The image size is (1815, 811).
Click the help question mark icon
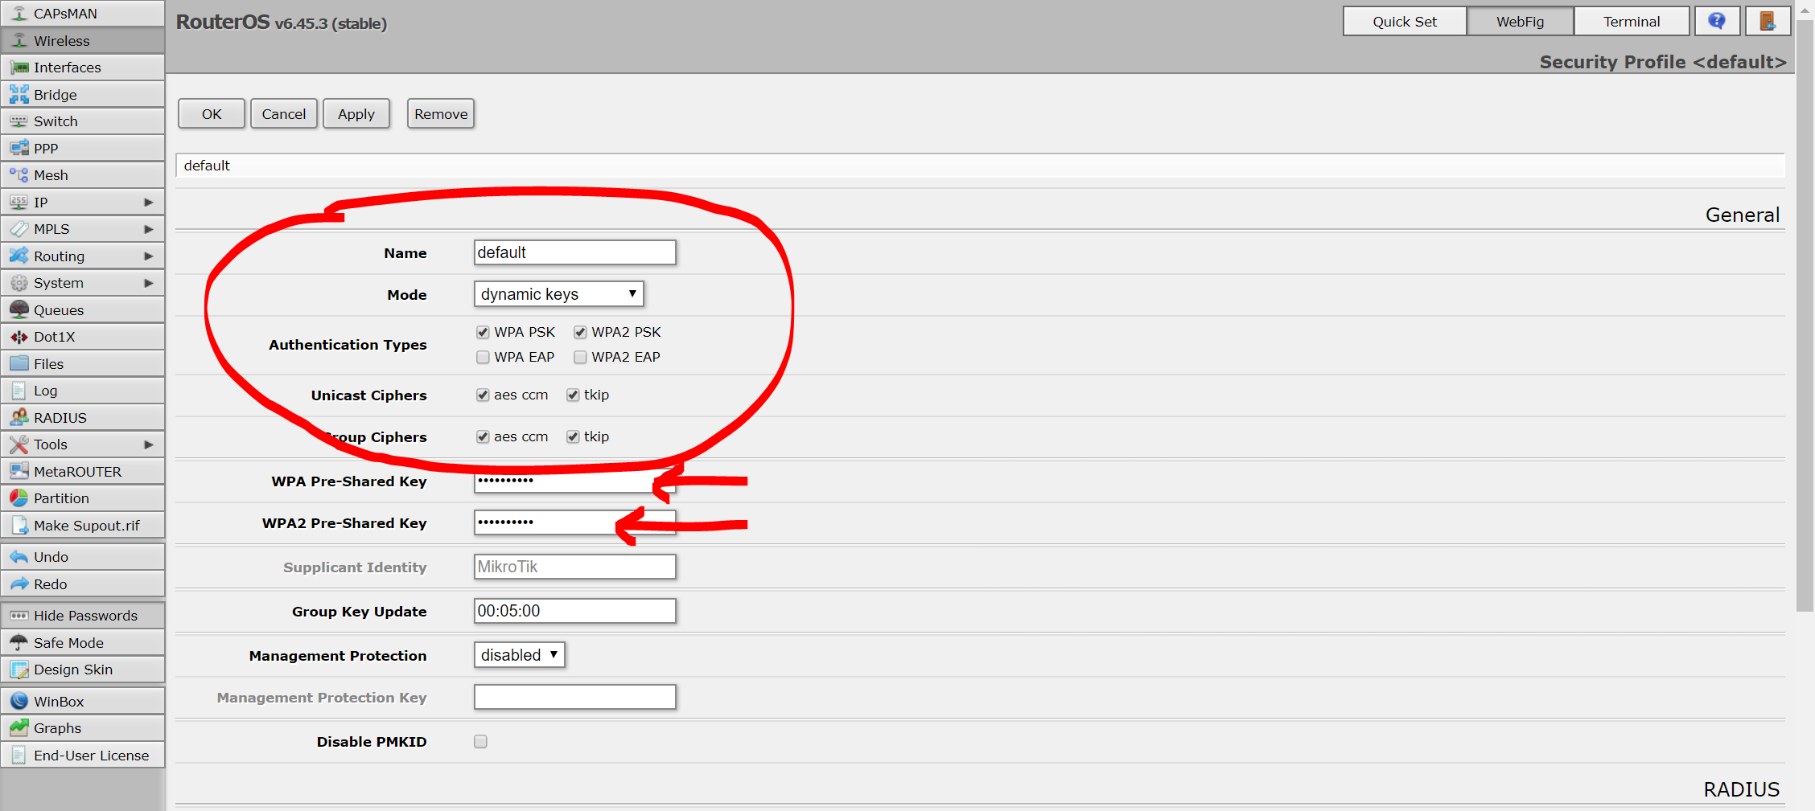[1716, 21]
